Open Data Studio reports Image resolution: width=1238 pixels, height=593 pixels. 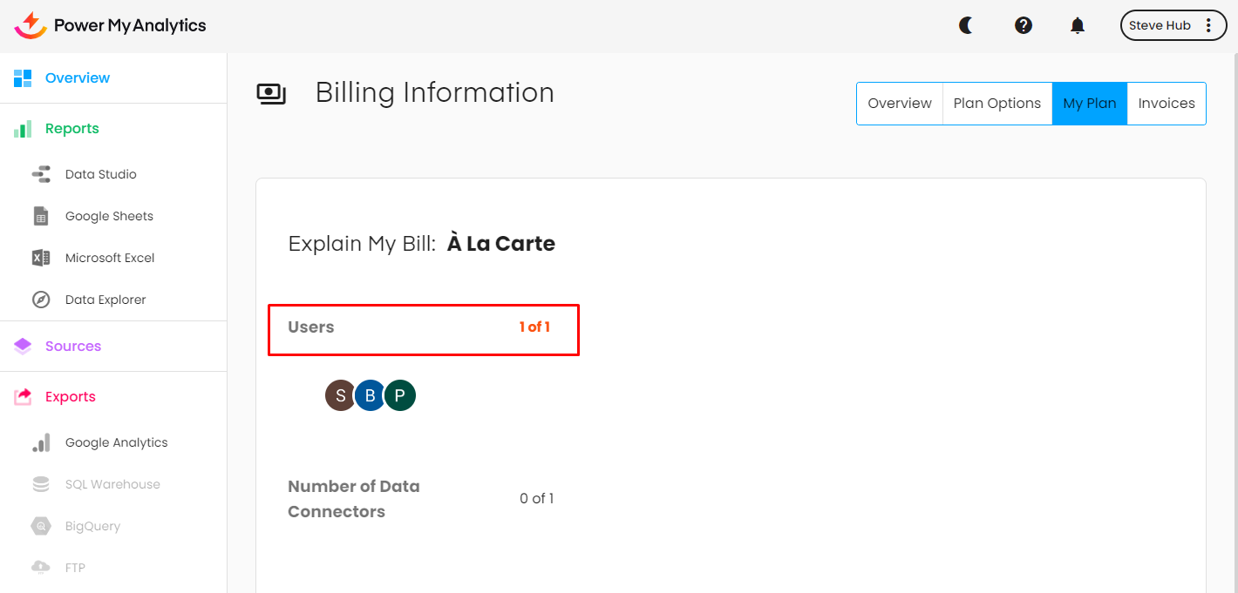tap(100, 174)
